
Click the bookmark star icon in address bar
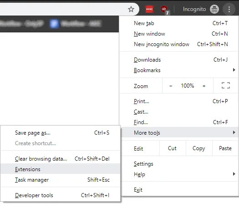[x=131, y=9]
